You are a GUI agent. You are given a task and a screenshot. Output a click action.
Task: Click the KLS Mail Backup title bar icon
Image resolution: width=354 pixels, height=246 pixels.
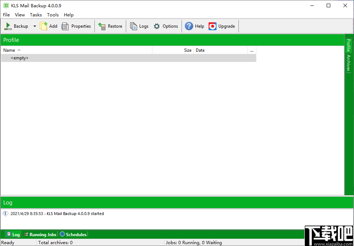pyautogui.click(x=6, y=5)
